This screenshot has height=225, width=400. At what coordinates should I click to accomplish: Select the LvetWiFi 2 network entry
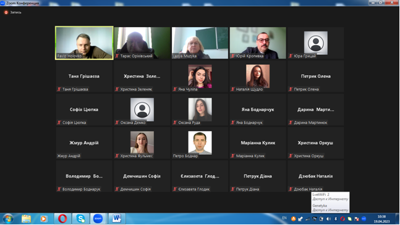click(x=330, y=197)
